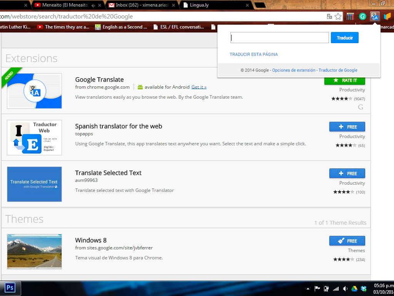Add Spanish translator for the web FREE

coord(347,127)
